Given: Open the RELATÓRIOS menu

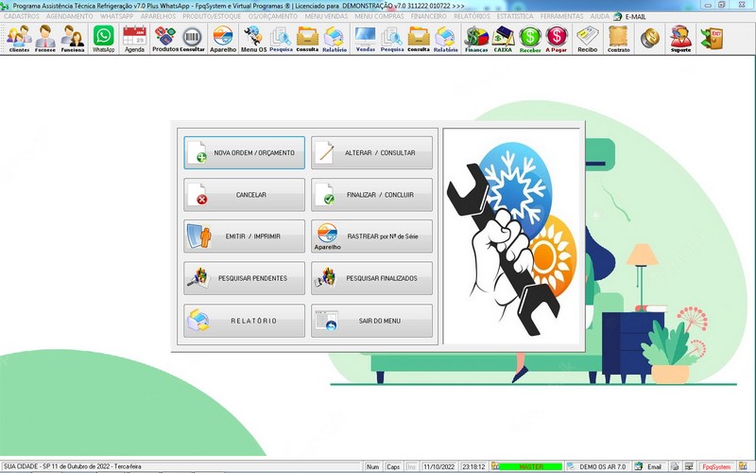Looking at the screenshot, I should [x=472, y=16].
